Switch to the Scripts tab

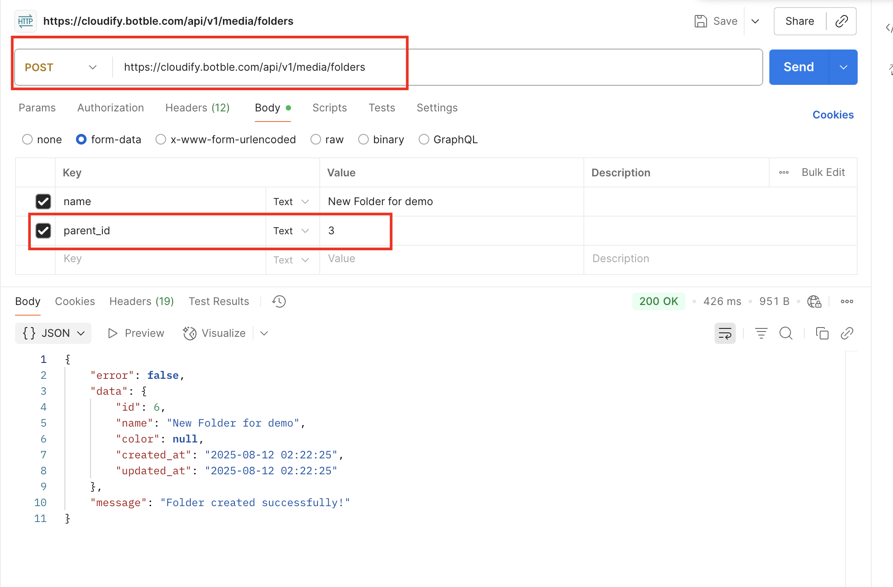coord(329,108)
